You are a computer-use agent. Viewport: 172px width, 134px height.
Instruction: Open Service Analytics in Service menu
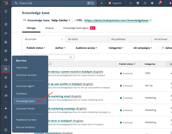[x=26, y=127]
